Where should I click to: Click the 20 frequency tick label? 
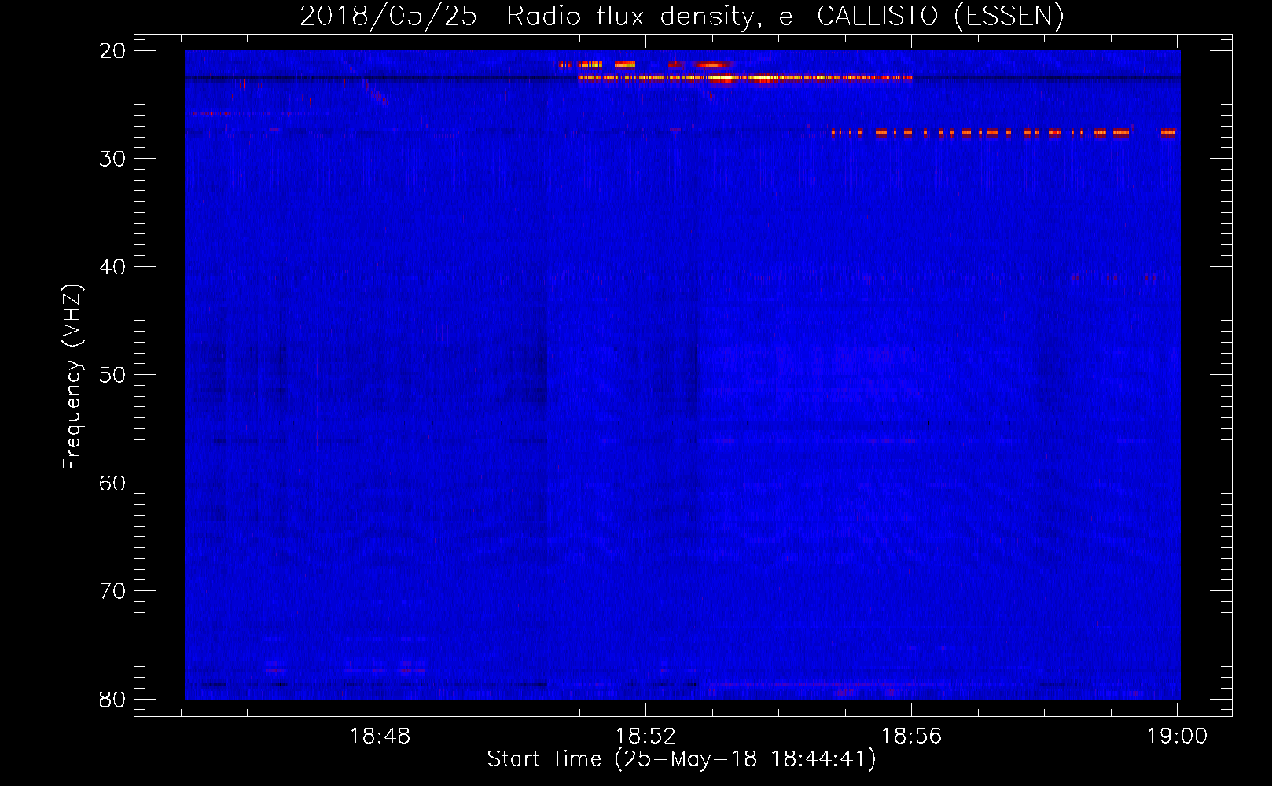(x=112, y=51)
